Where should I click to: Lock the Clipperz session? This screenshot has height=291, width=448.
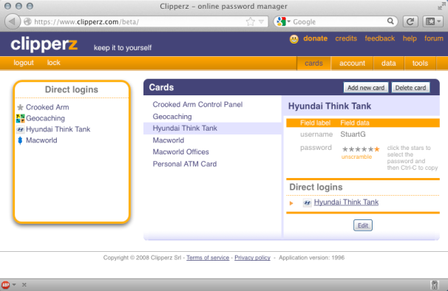pyautogui.click(x=54, y=63)
